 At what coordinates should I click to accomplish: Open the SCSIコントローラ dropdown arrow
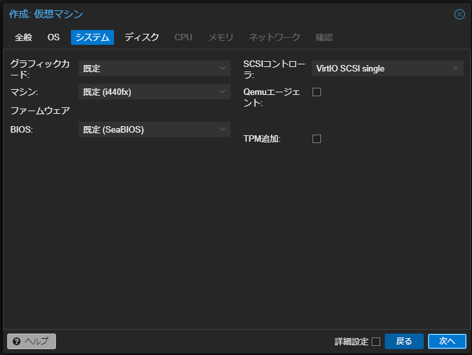pos(456,68)
